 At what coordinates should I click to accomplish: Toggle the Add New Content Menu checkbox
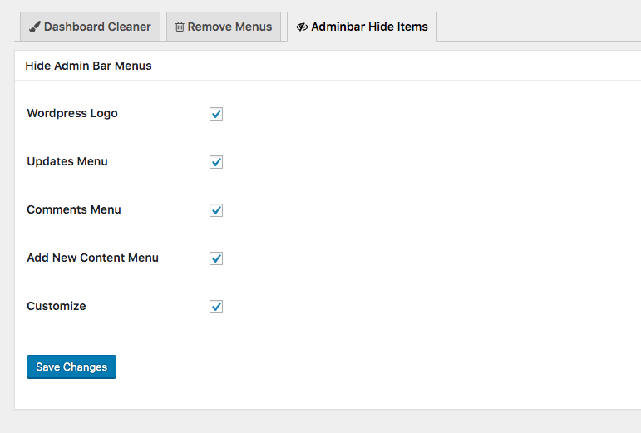[x=216, y=258]
